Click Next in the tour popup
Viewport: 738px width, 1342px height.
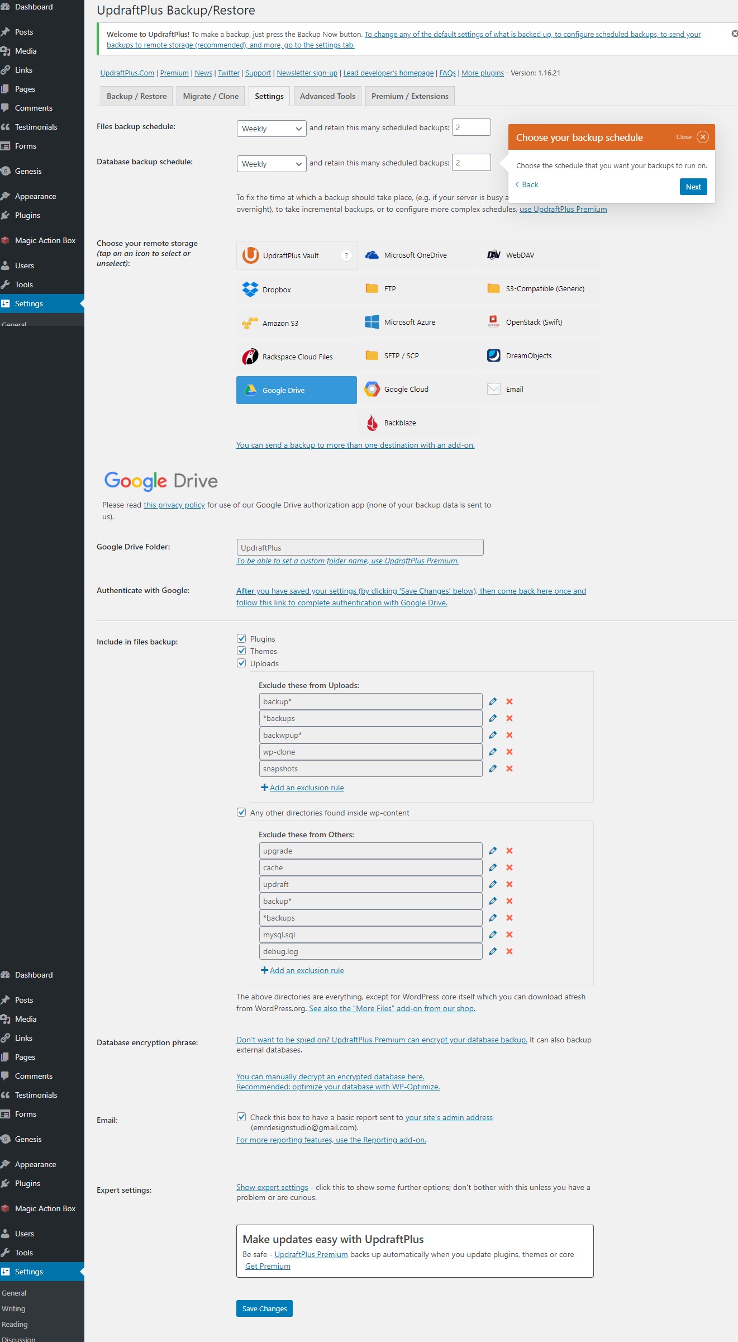coord(693,187)
